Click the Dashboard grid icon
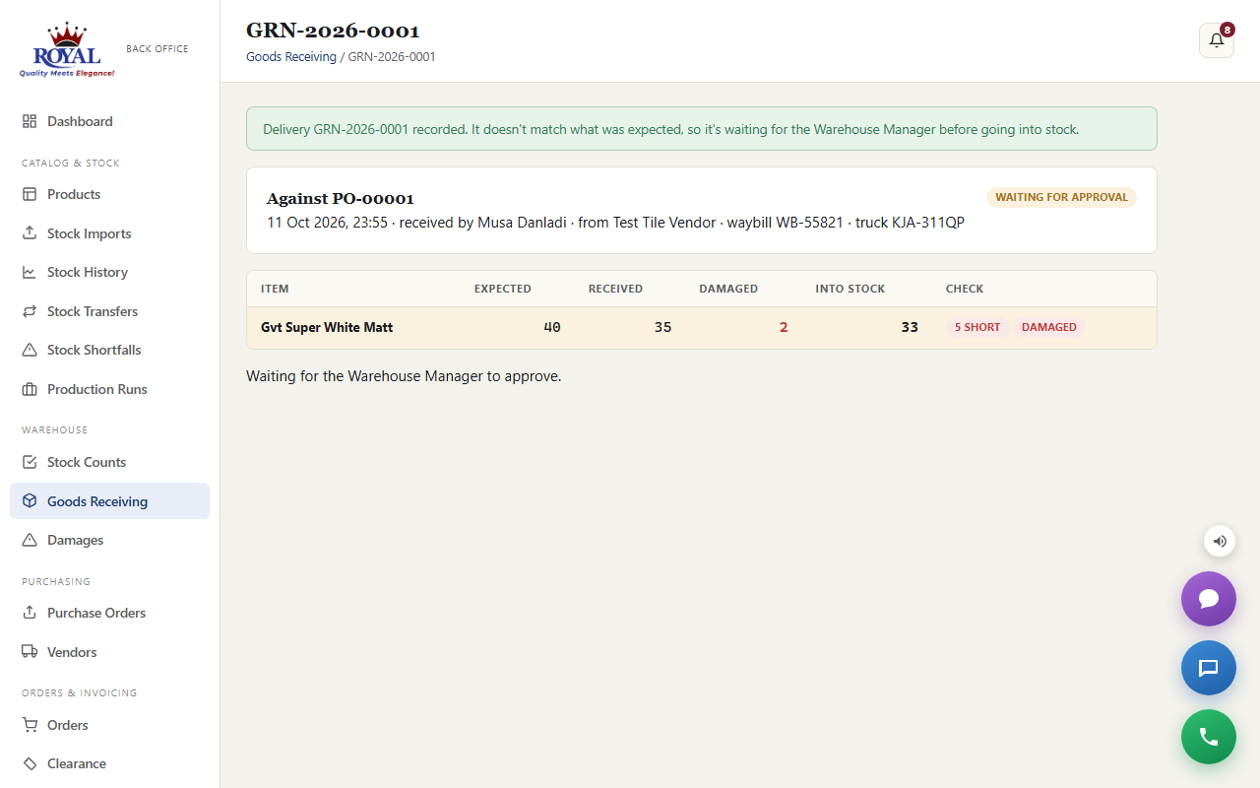The image size is (1260, 788). coord(30,121)
